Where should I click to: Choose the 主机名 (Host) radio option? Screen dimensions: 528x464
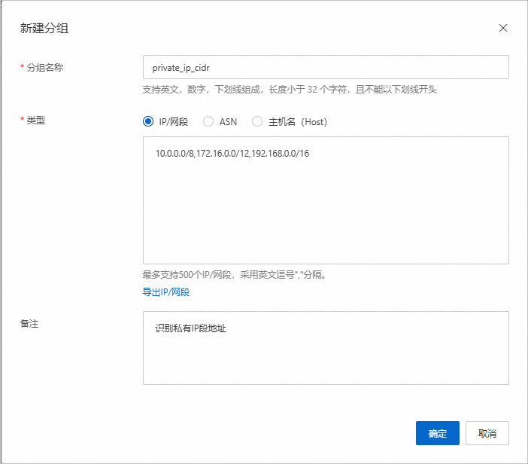pyautogui.click(x=257, y=121)
